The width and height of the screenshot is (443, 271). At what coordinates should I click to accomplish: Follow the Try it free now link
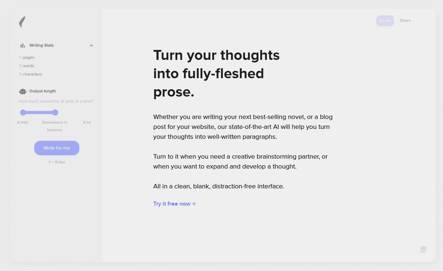coord(172,204)
